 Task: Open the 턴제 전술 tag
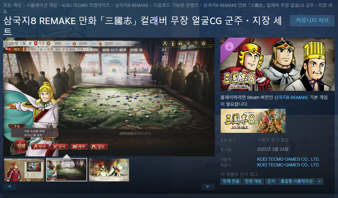(x=231, y=181)
